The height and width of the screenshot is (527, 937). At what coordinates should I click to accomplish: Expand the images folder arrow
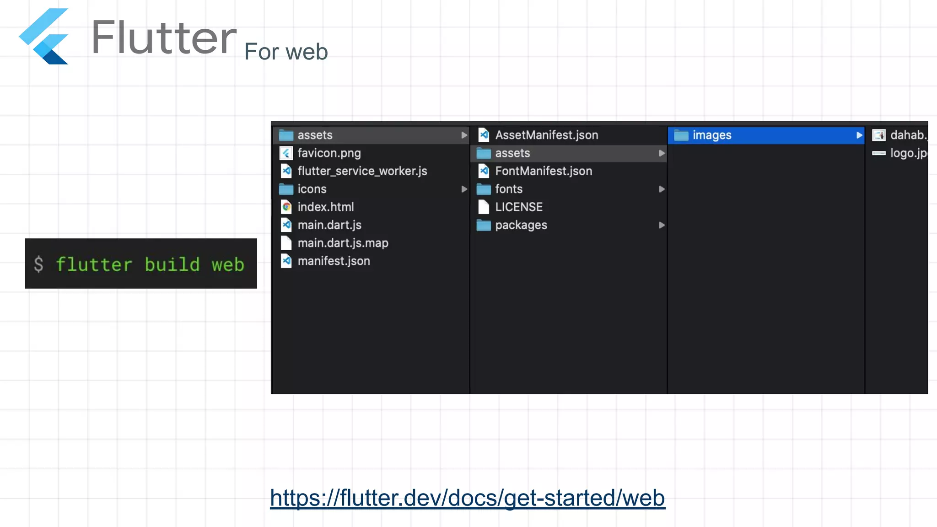[x=859, y=135]
